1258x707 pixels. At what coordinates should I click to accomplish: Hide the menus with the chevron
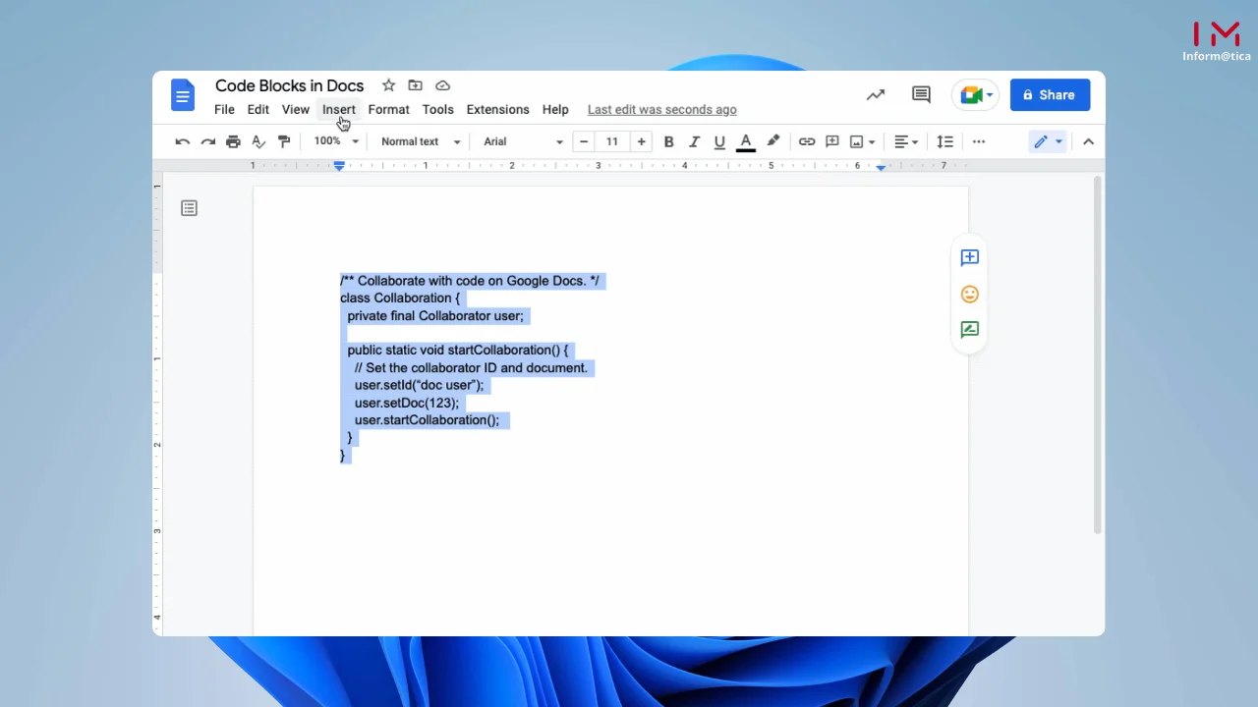(1088, 141)
